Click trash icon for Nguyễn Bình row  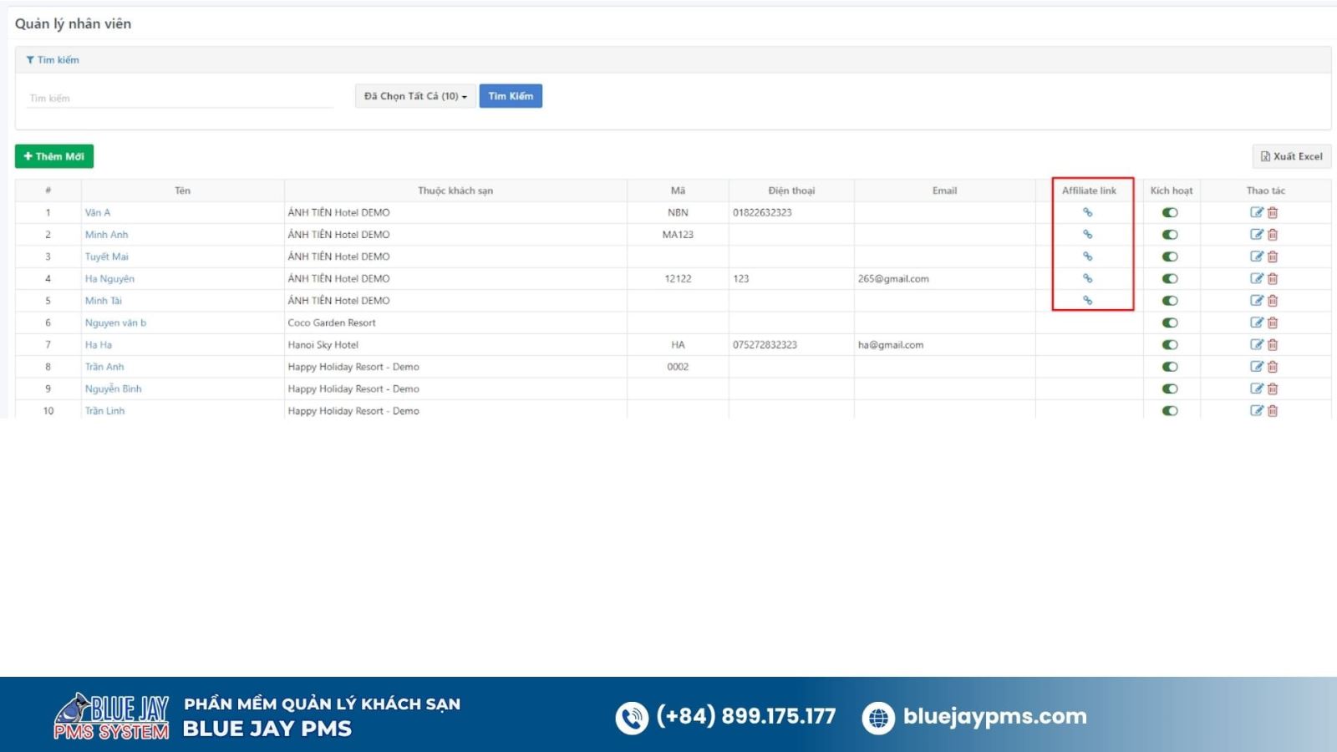point(1273,389)
